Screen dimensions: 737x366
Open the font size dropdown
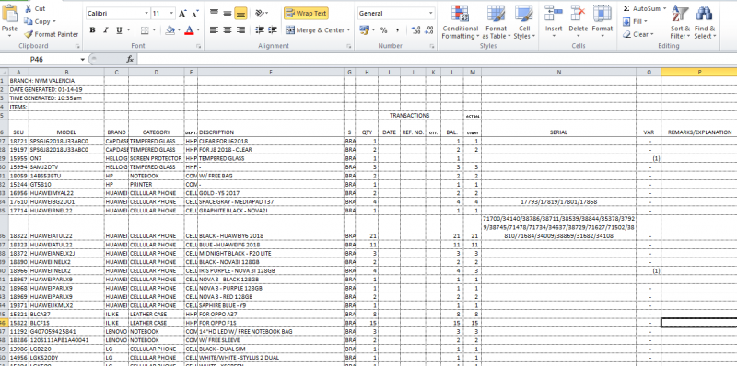[171, 14]
